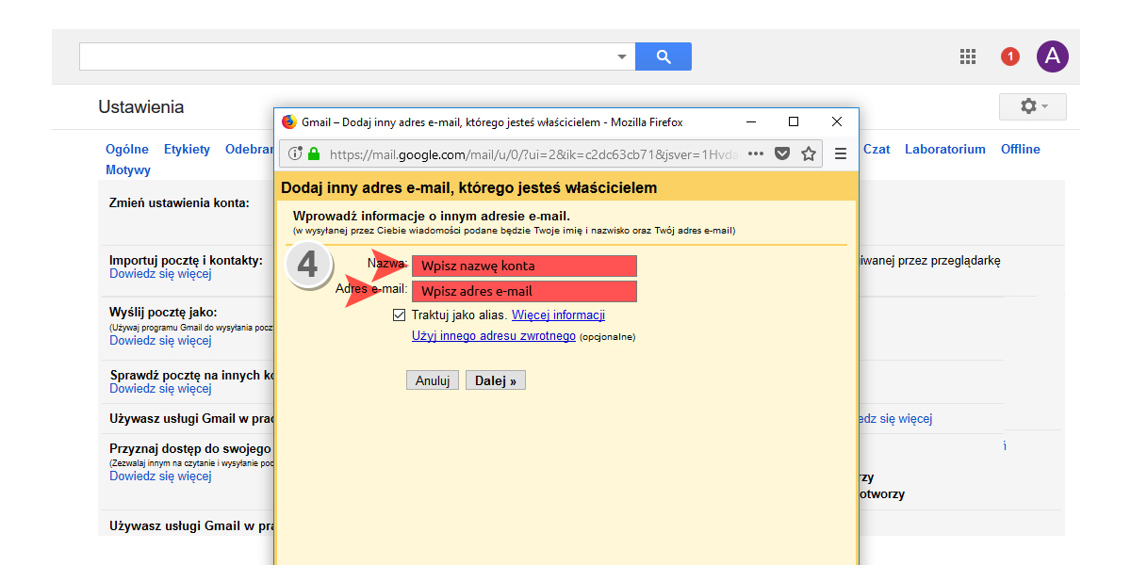Open the settings gear menu

1033,106
